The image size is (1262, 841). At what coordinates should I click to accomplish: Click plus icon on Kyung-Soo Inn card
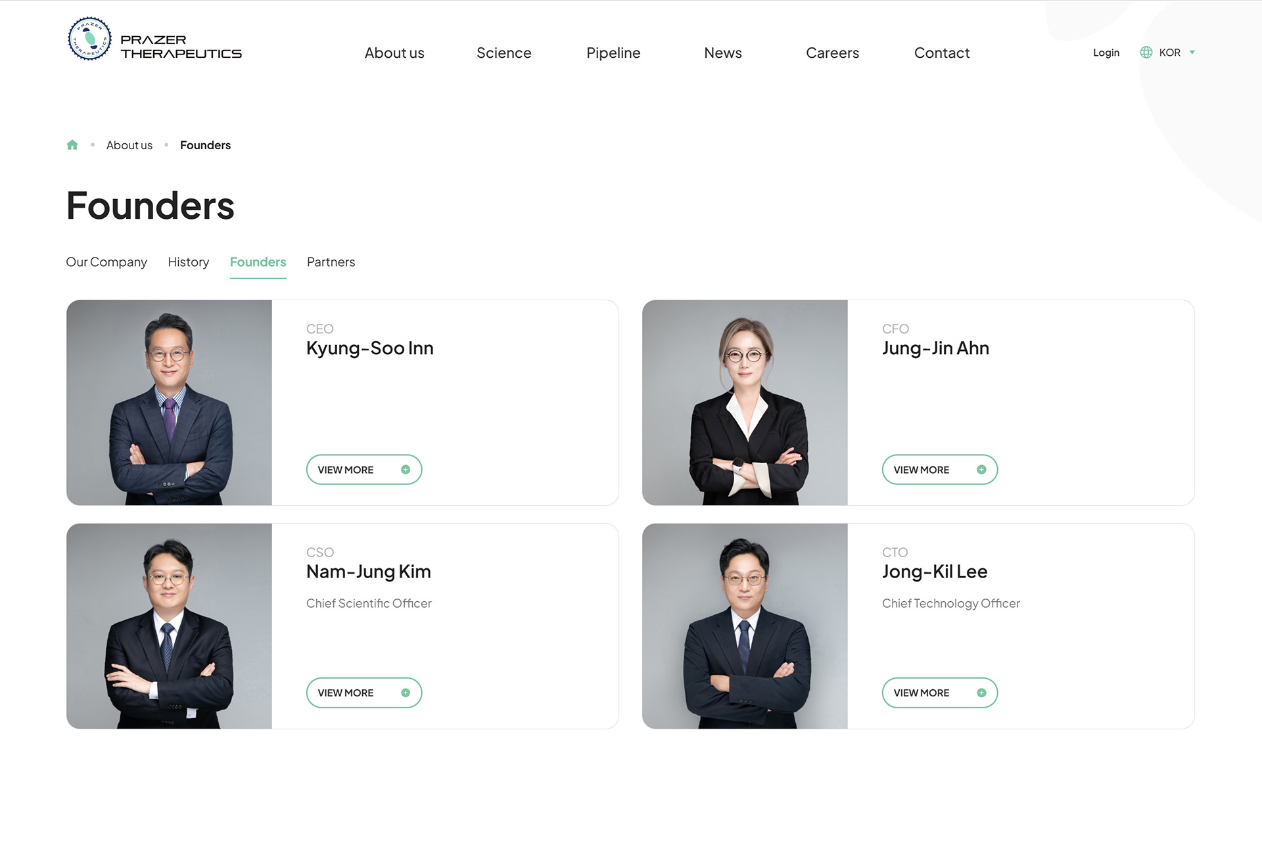tap(406, 470)
